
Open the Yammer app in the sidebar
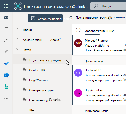coord(6,75)
